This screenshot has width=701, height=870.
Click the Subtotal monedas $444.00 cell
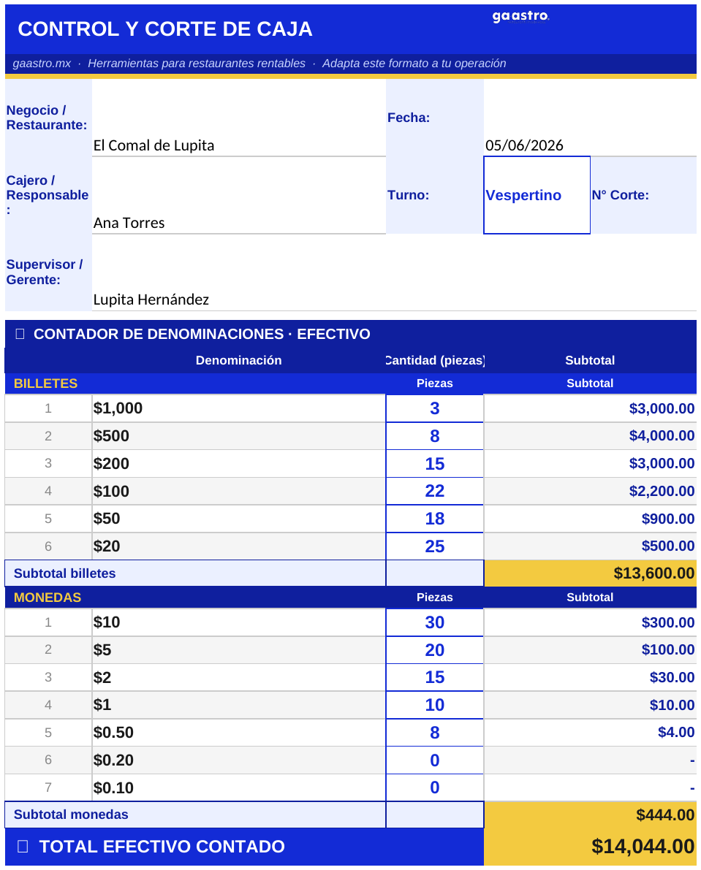(590, 814)
